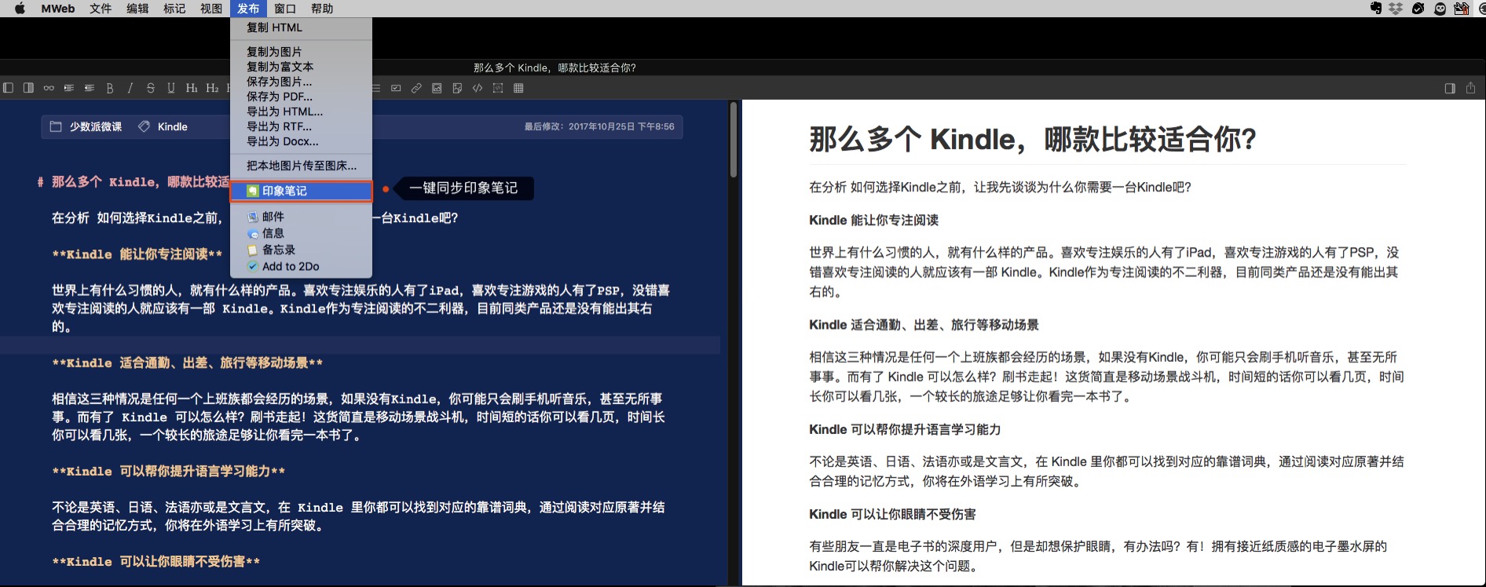Toggle the two-column library view

click(x=28, y=88)
